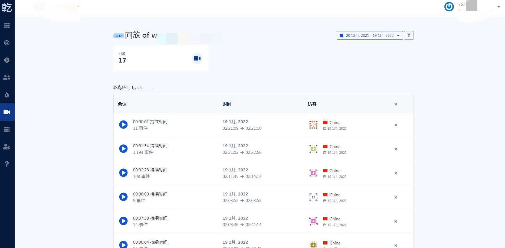Open the dashboard grid icon in sidebar

7,25
